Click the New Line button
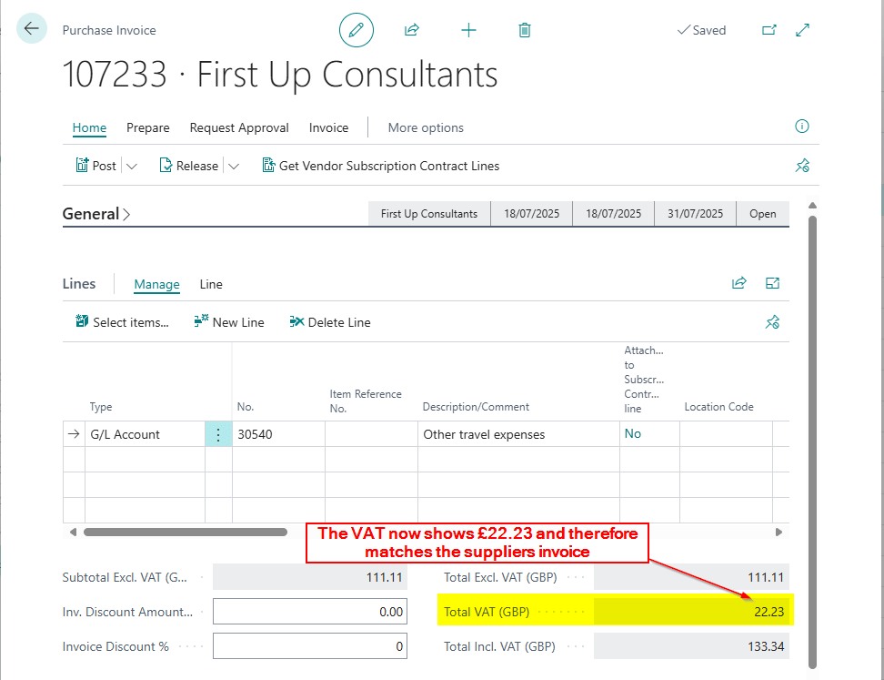The height and width of the screenshot is (680, 884). tap(229, 322)
